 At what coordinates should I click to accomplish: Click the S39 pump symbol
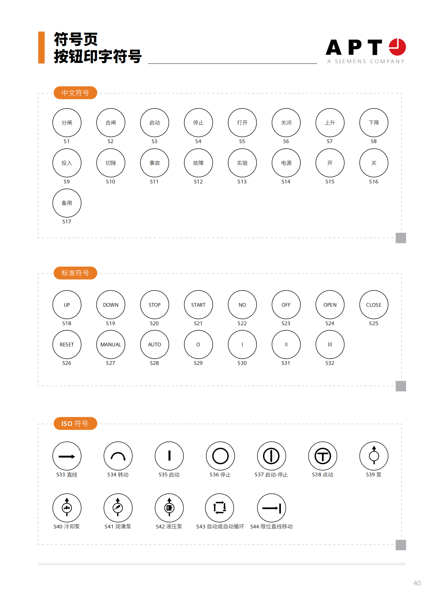(x=374, y=456)
